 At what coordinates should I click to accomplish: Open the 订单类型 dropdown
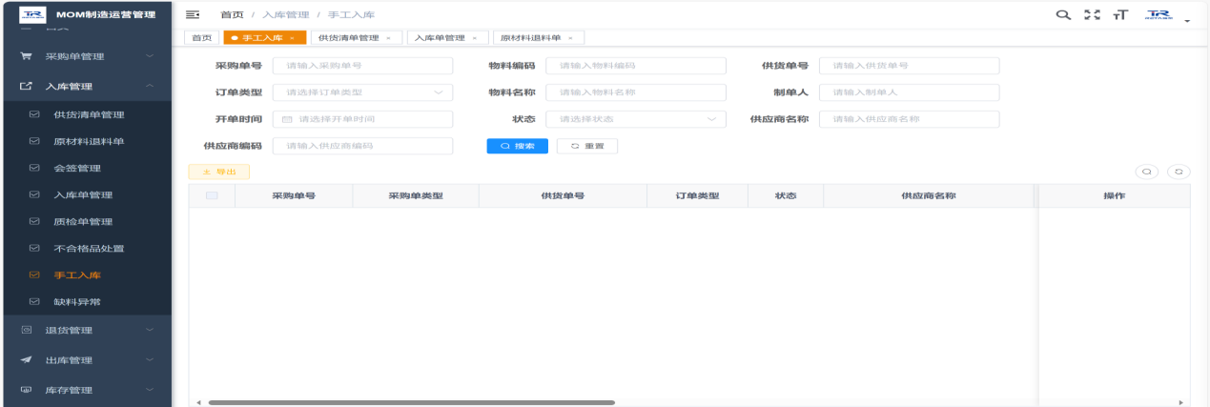[x=362, y=92]
